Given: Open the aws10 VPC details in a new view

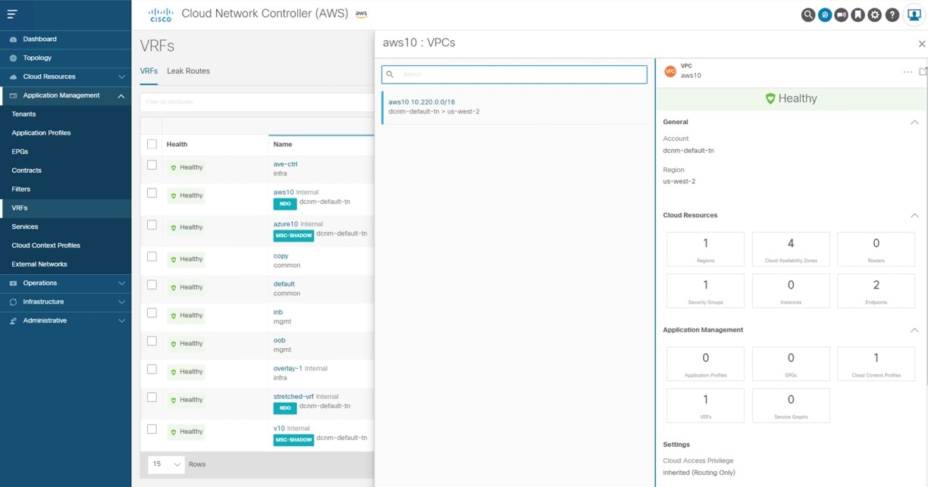Looking at the screenshot, I should (923, 72).
